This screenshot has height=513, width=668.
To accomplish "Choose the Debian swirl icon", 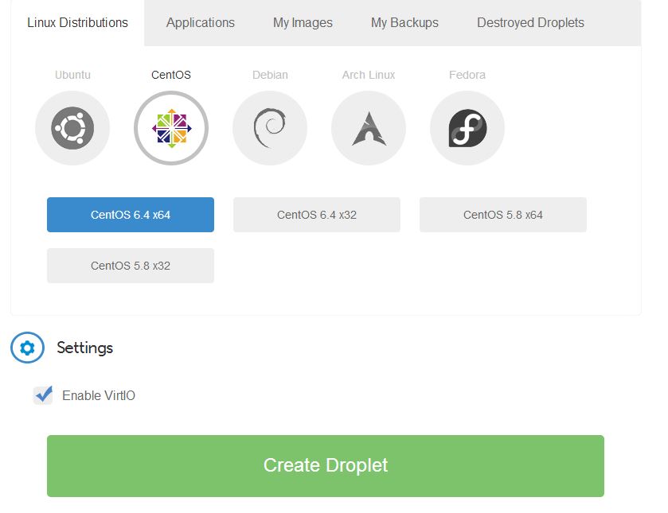I will point(270,128).
